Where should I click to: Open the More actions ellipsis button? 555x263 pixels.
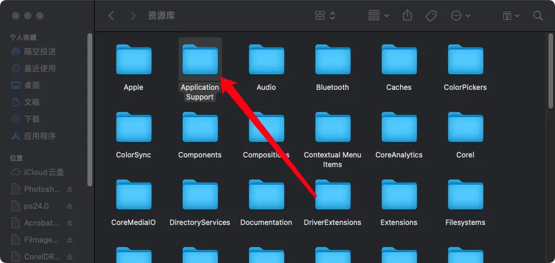click(x=456, y=16)
